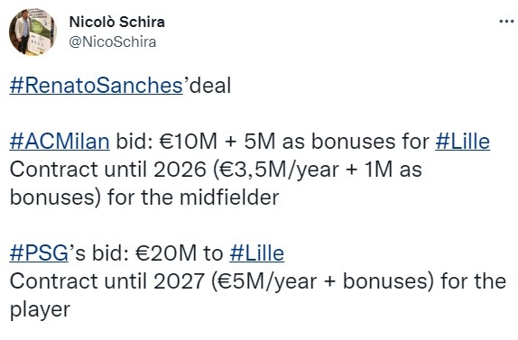Follow the #RenatoSanches hashtag
This screenshot has width=518, height=340.
97,86
